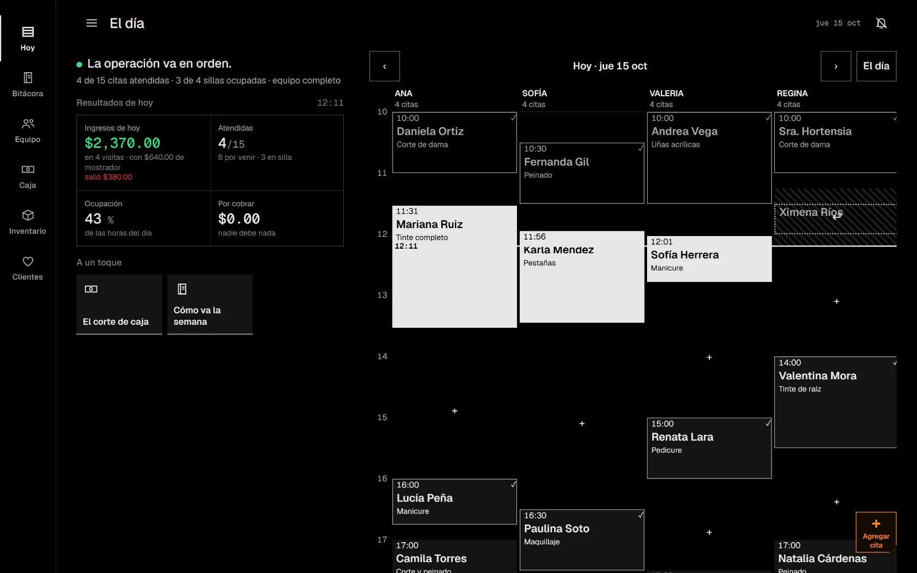Open the Caja cash register section

click(28, 176)
